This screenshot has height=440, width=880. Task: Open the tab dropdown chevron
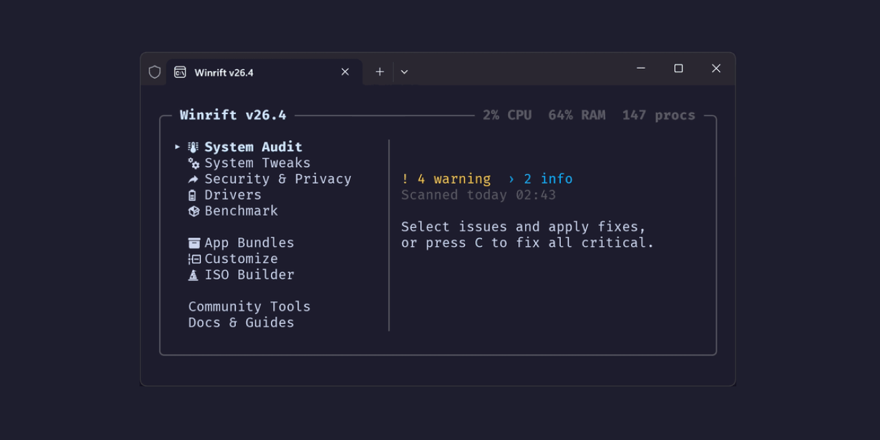[404, 72]
